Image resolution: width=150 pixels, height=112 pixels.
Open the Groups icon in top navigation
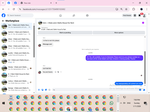tap(87, 16)
